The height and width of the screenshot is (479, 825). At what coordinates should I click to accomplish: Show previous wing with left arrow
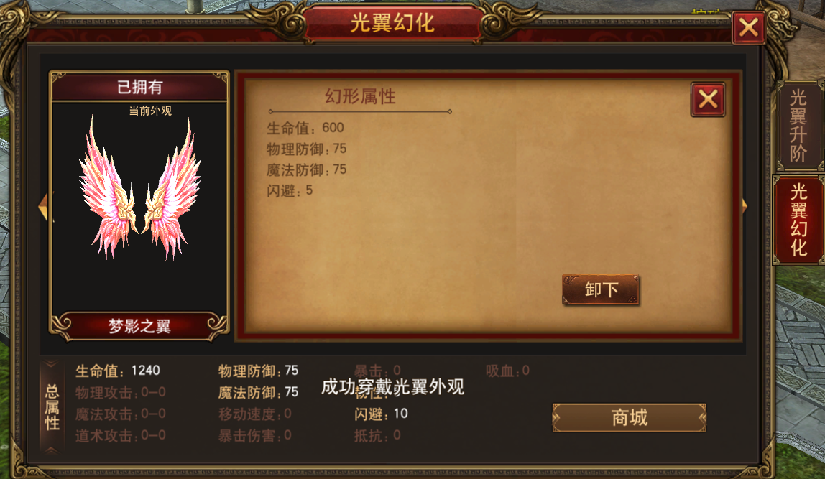click(x=43, y=206)
